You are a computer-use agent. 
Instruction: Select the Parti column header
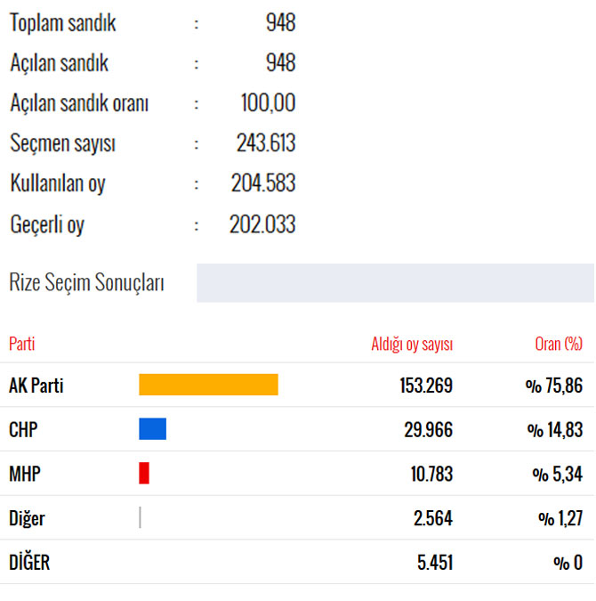(x=21, y=345)
